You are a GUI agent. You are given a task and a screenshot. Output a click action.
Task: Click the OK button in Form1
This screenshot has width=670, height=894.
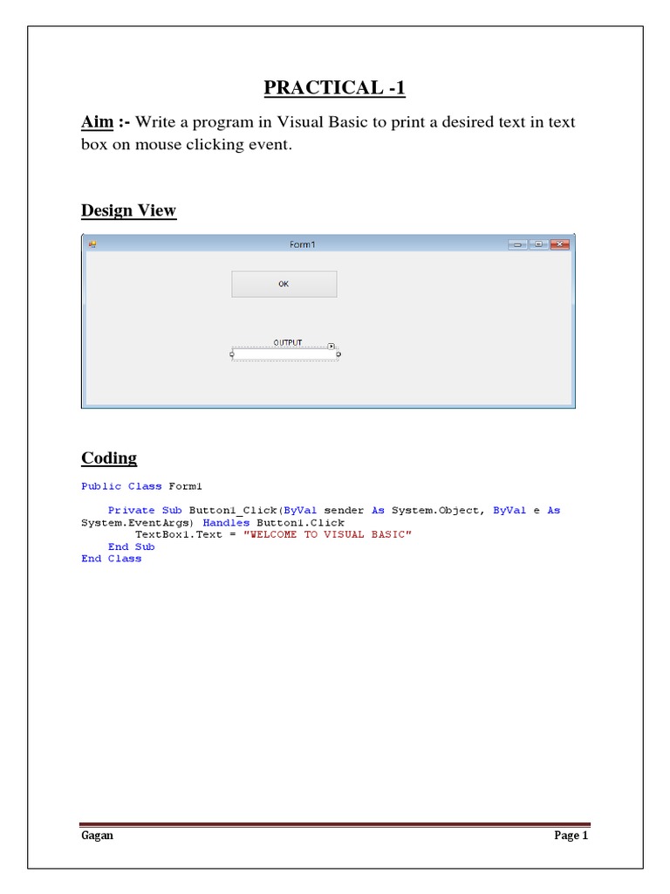coord(284,284)
